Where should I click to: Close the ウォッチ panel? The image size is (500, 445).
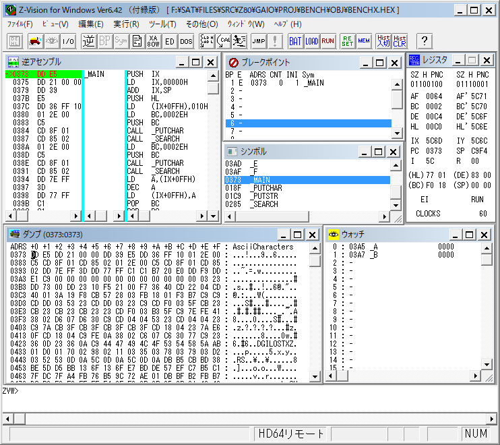[484, 235]
